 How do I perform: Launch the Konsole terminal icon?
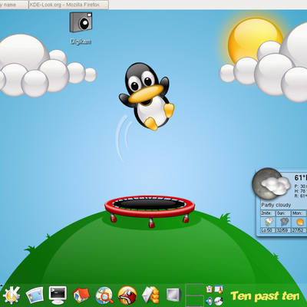[58, 295]
